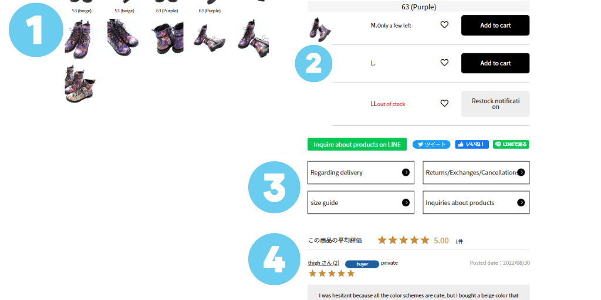
Task: Send via the green LINE share button
Action: tap(511, 144)
